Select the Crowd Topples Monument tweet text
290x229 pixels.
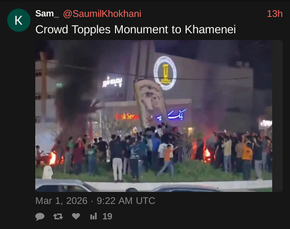(x=135, y=29)
